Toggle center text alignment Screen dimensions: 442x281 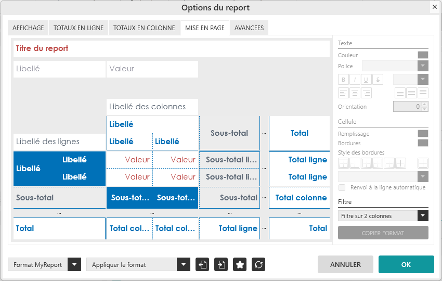pyautogui.click(x=355, y=93)
